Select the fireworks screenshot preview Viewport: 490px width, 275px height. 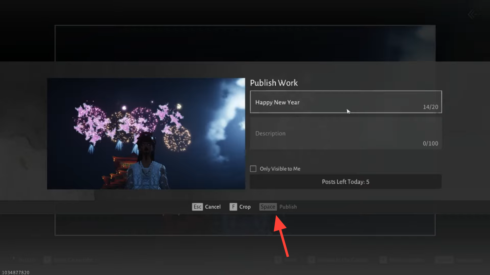[x=146, y=133]
